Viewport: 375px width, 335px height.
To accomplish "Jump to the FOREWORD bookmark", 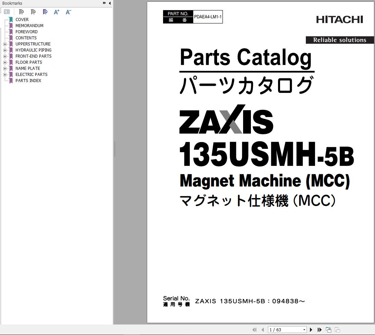I will (x=26, y=32).
